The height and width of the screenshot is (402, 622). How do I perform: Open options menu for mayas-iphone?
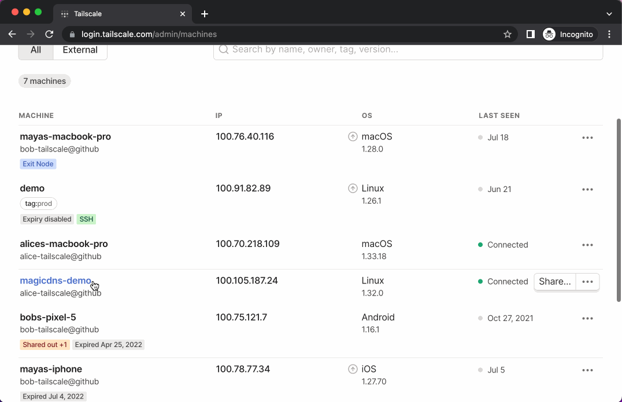(x=587, y=370)
